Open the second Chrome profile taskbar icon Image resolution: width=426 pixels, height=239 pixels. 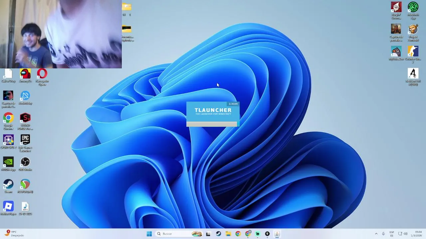(248, 234)
